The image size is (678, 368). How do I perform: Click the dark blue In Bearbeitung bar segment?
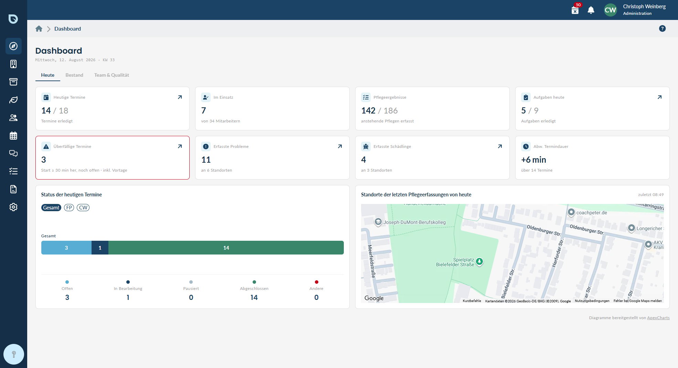tap(100, 248)
